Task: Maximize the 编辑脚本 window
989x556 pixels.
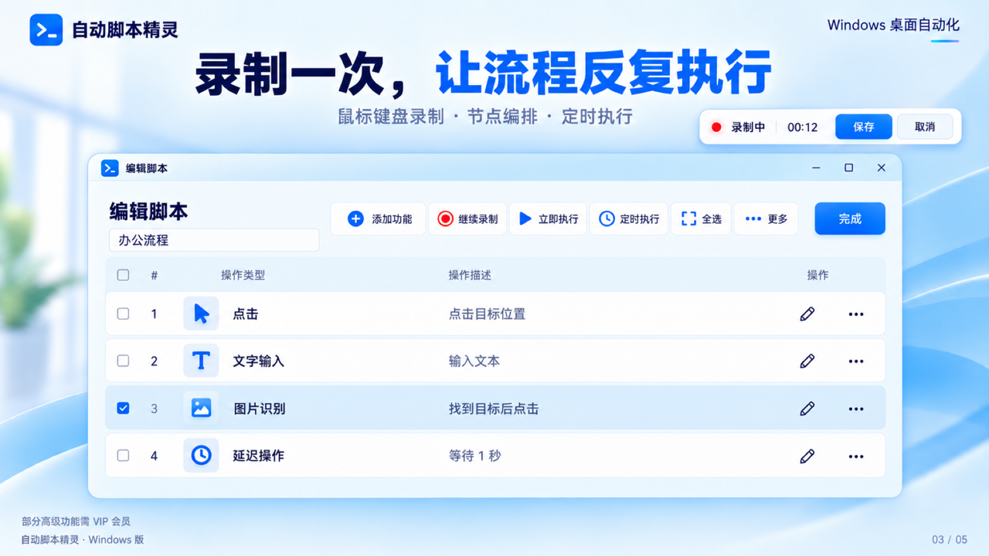Action: tap(848, 168)
